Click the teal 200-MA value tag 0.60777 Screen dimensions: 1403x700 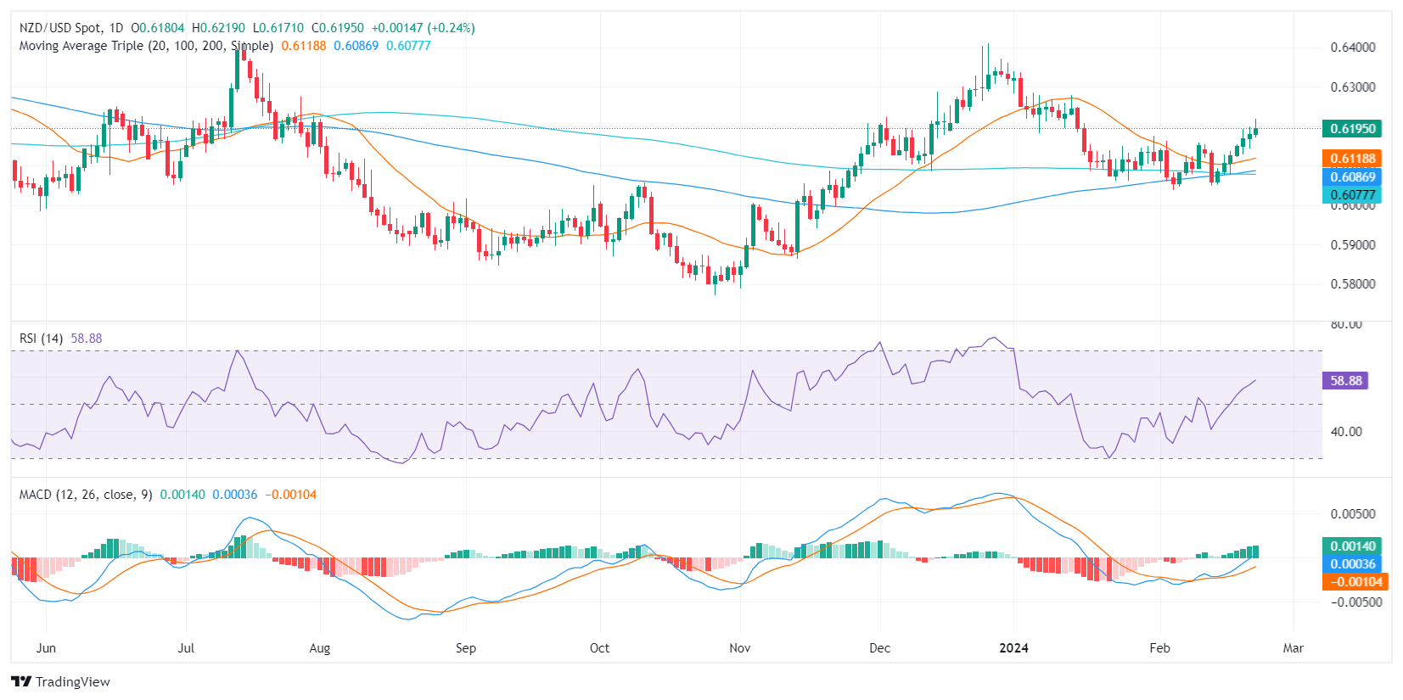(1352, 195)
